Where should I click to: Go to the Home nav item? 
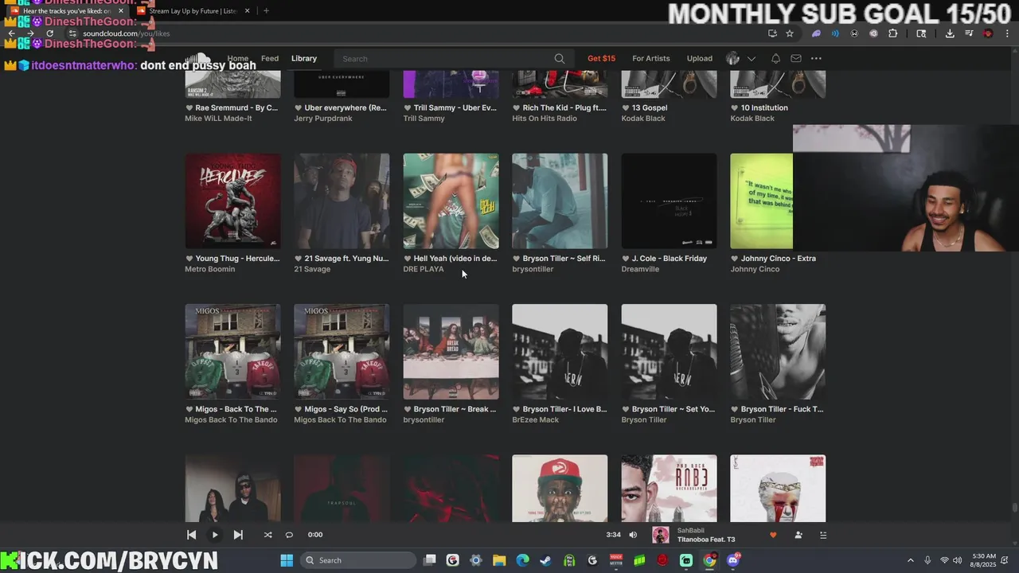pos(237,58)
